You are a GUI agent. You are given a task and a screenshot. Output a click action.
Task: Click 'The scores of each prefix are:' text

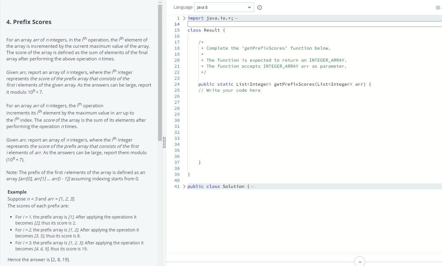(38, 206)
